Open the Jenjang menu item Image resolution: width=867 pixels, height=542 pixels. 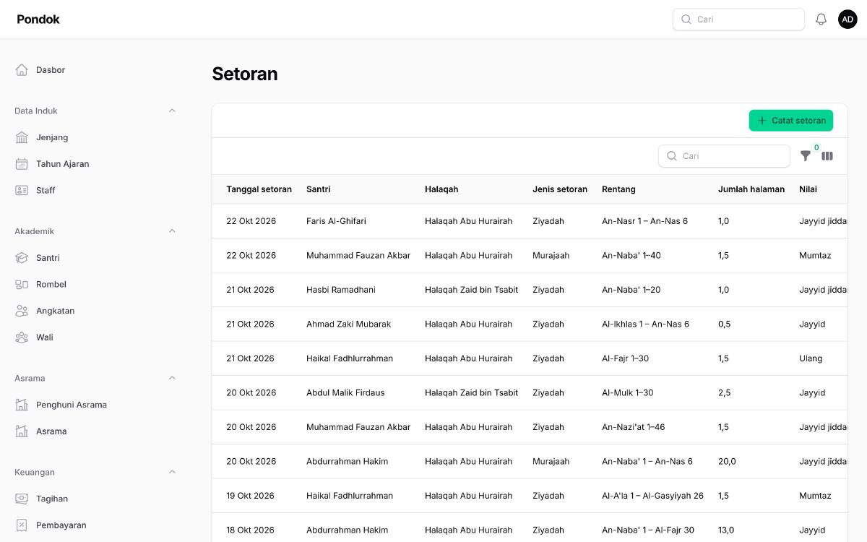(x=95, y=137)
